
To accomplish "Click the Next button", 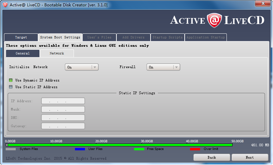I will click(250, 158).
